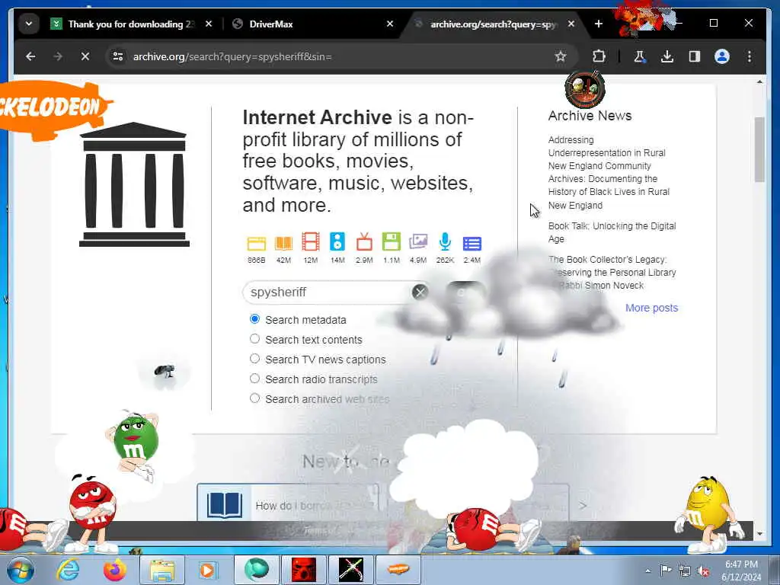Open the Texts book icon (42M)
The width and height of the screenshot is (780, 585).
pyautogui.click(x=283, y=243)
